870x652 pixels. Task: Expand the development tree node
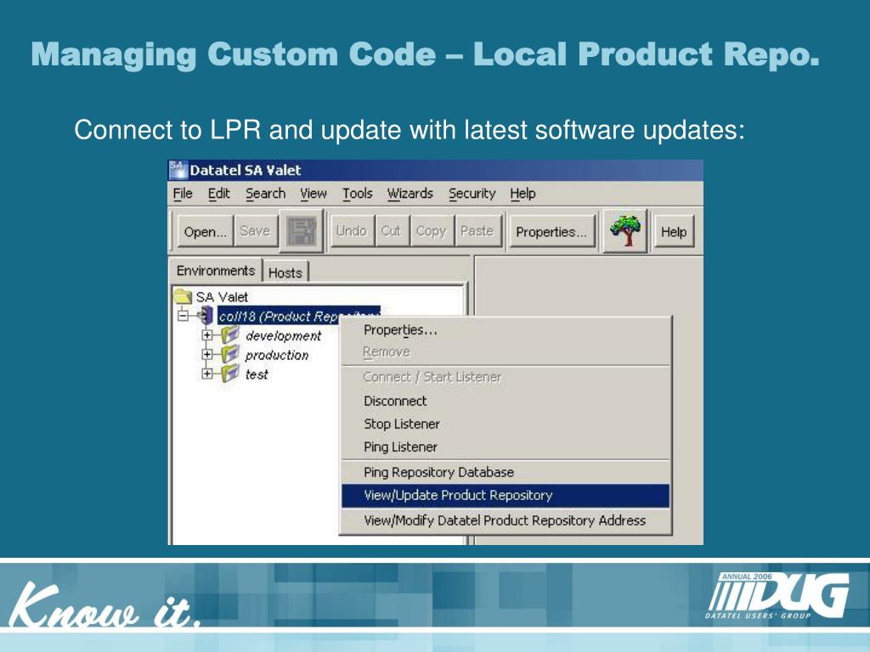(207, 335)
